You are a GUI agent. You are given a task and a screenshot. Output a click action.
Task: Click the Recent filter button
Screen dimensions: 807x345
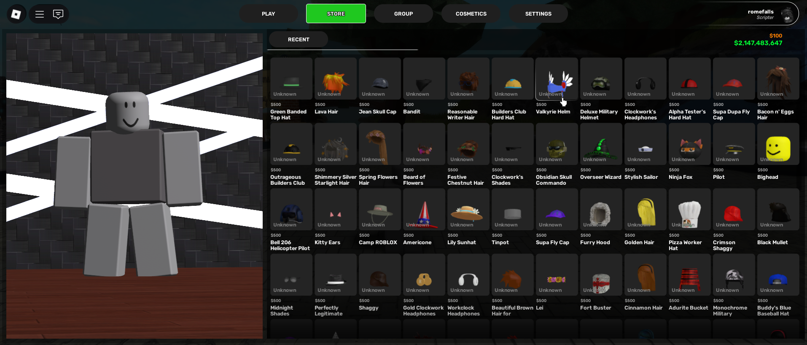click(x=299, y=40)
